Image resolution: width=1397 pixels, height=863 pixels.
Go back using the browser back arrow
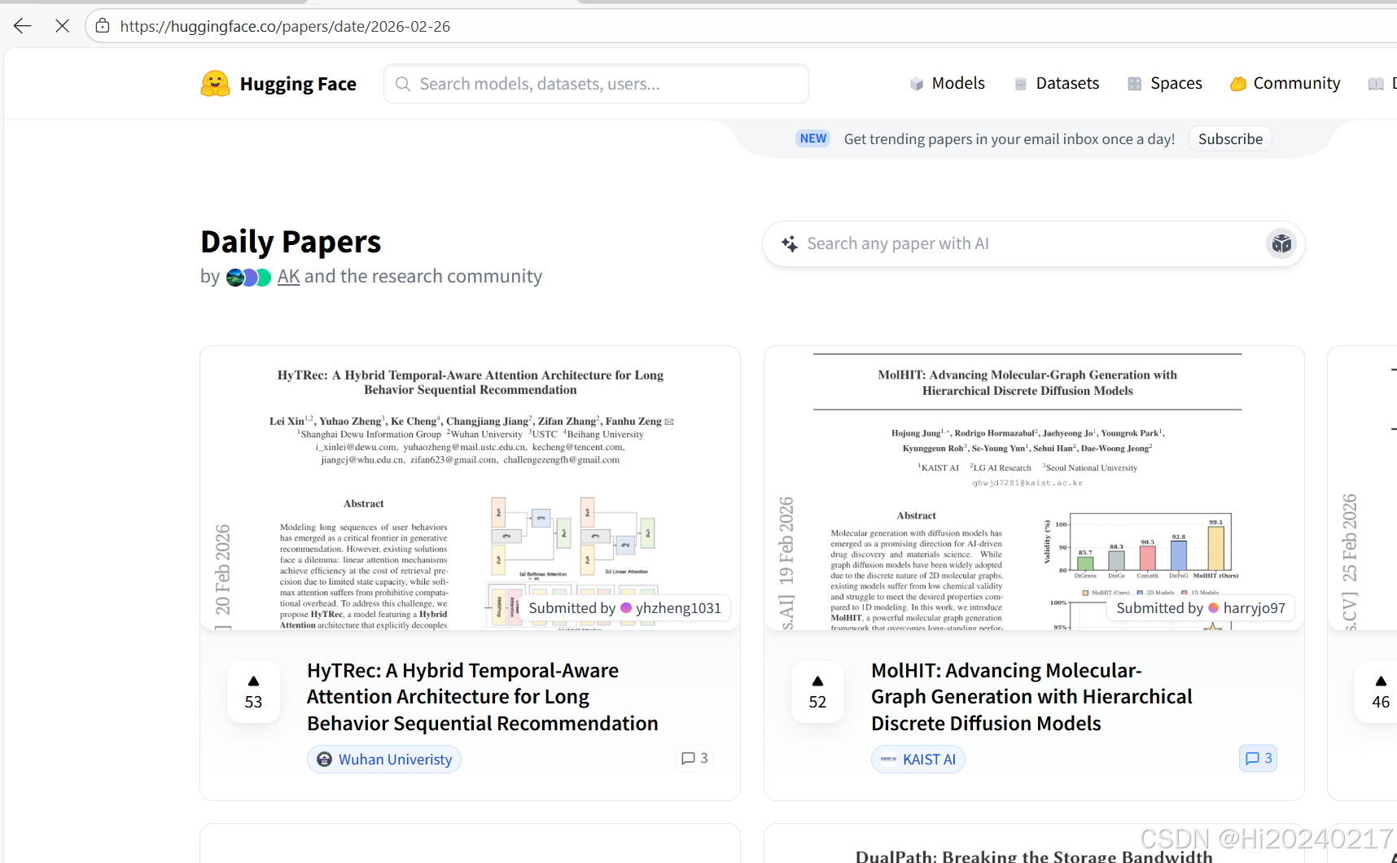click(x=22, y=26)
